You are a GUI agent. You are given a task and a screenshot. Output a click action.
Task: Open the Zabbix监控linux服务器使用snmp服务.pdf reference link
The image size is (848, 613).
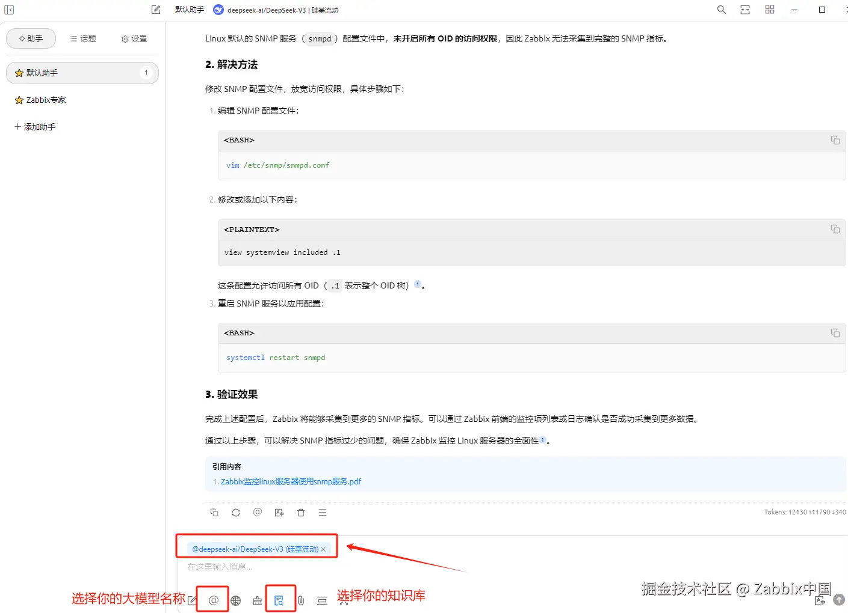pyautogui.click(x=291, y=481)
